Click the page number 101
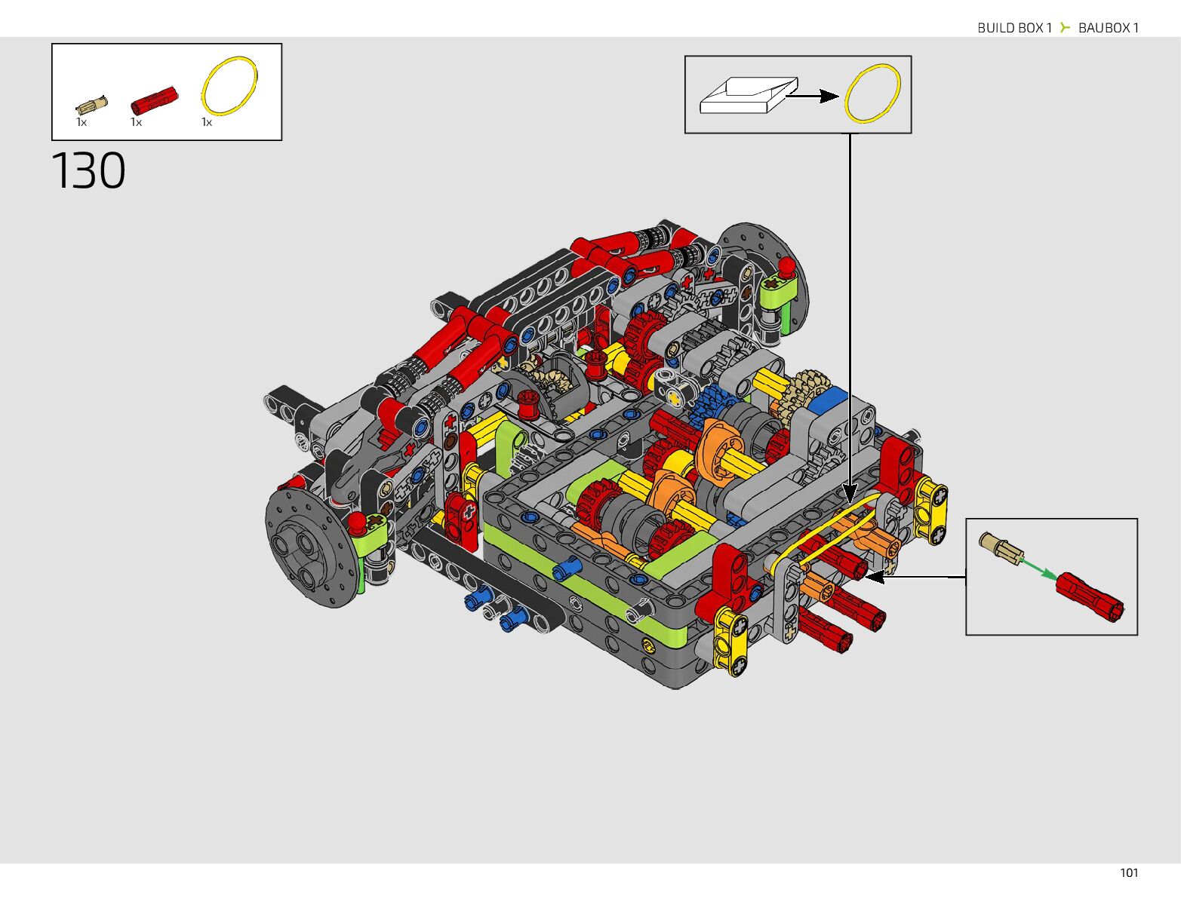The width and height of the screenshot is (1181, 898). click(1128, 872)
